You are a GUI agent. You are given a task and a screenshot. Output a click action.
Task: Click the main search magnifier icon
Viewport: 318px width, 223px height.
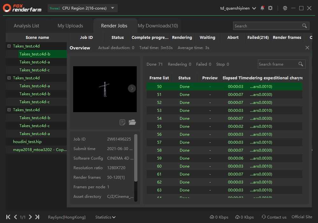click(x=304, y=26)
